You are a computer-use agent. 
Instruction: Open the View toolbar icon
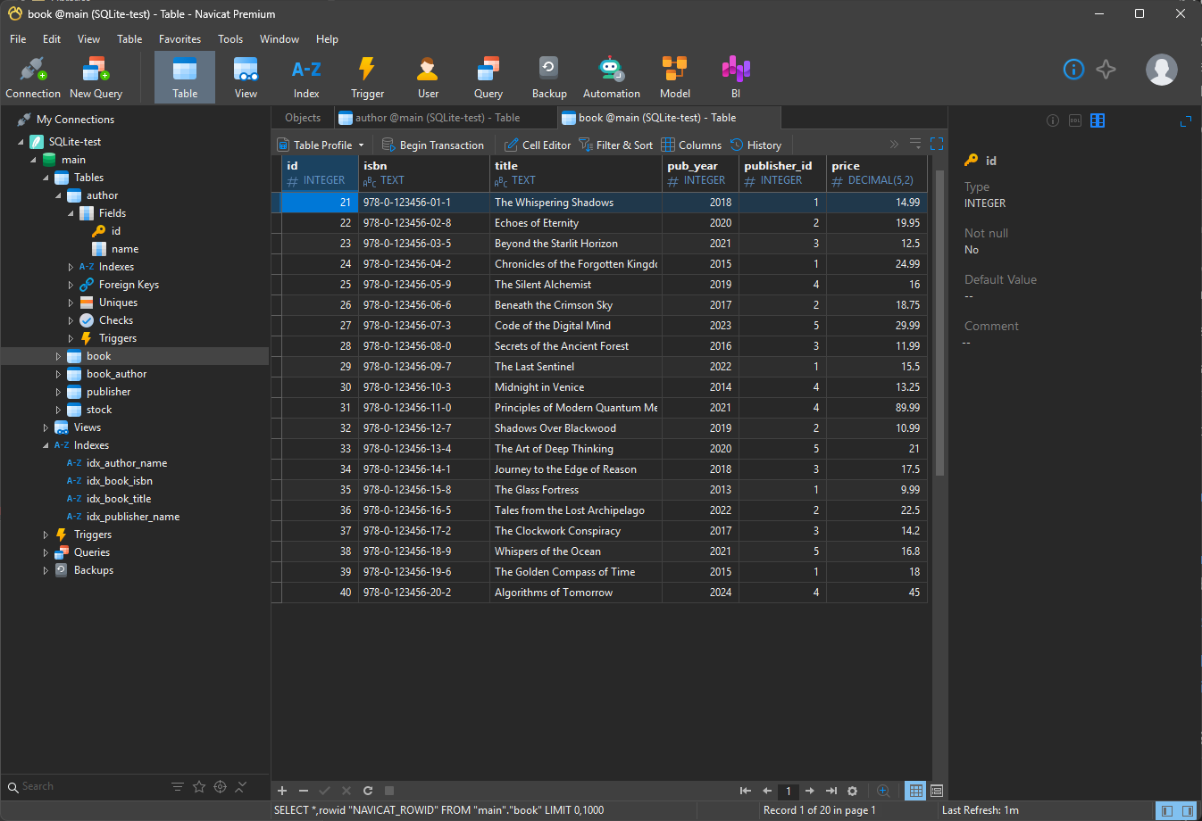point(246,78)
